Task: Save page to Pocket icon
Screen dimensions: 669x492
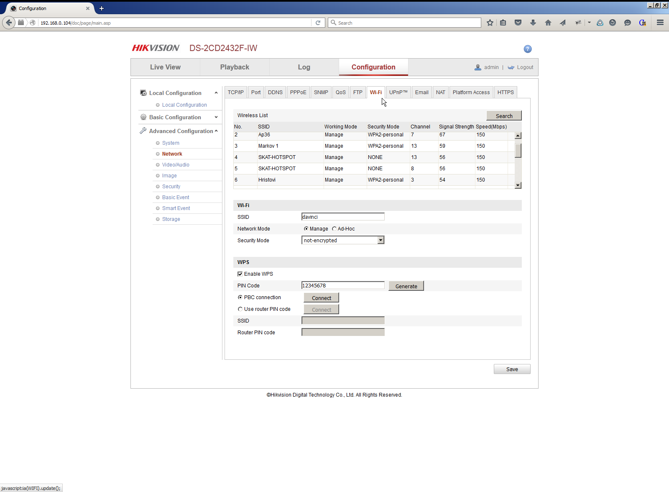Action: coord(518,23)
